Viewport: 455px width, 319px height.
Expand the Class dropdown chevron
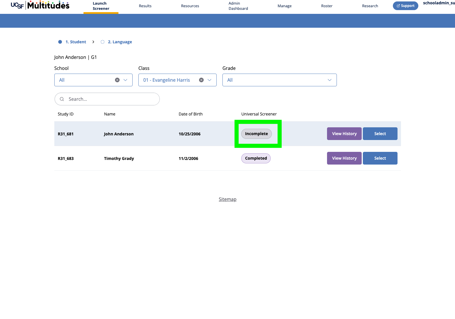209,80
